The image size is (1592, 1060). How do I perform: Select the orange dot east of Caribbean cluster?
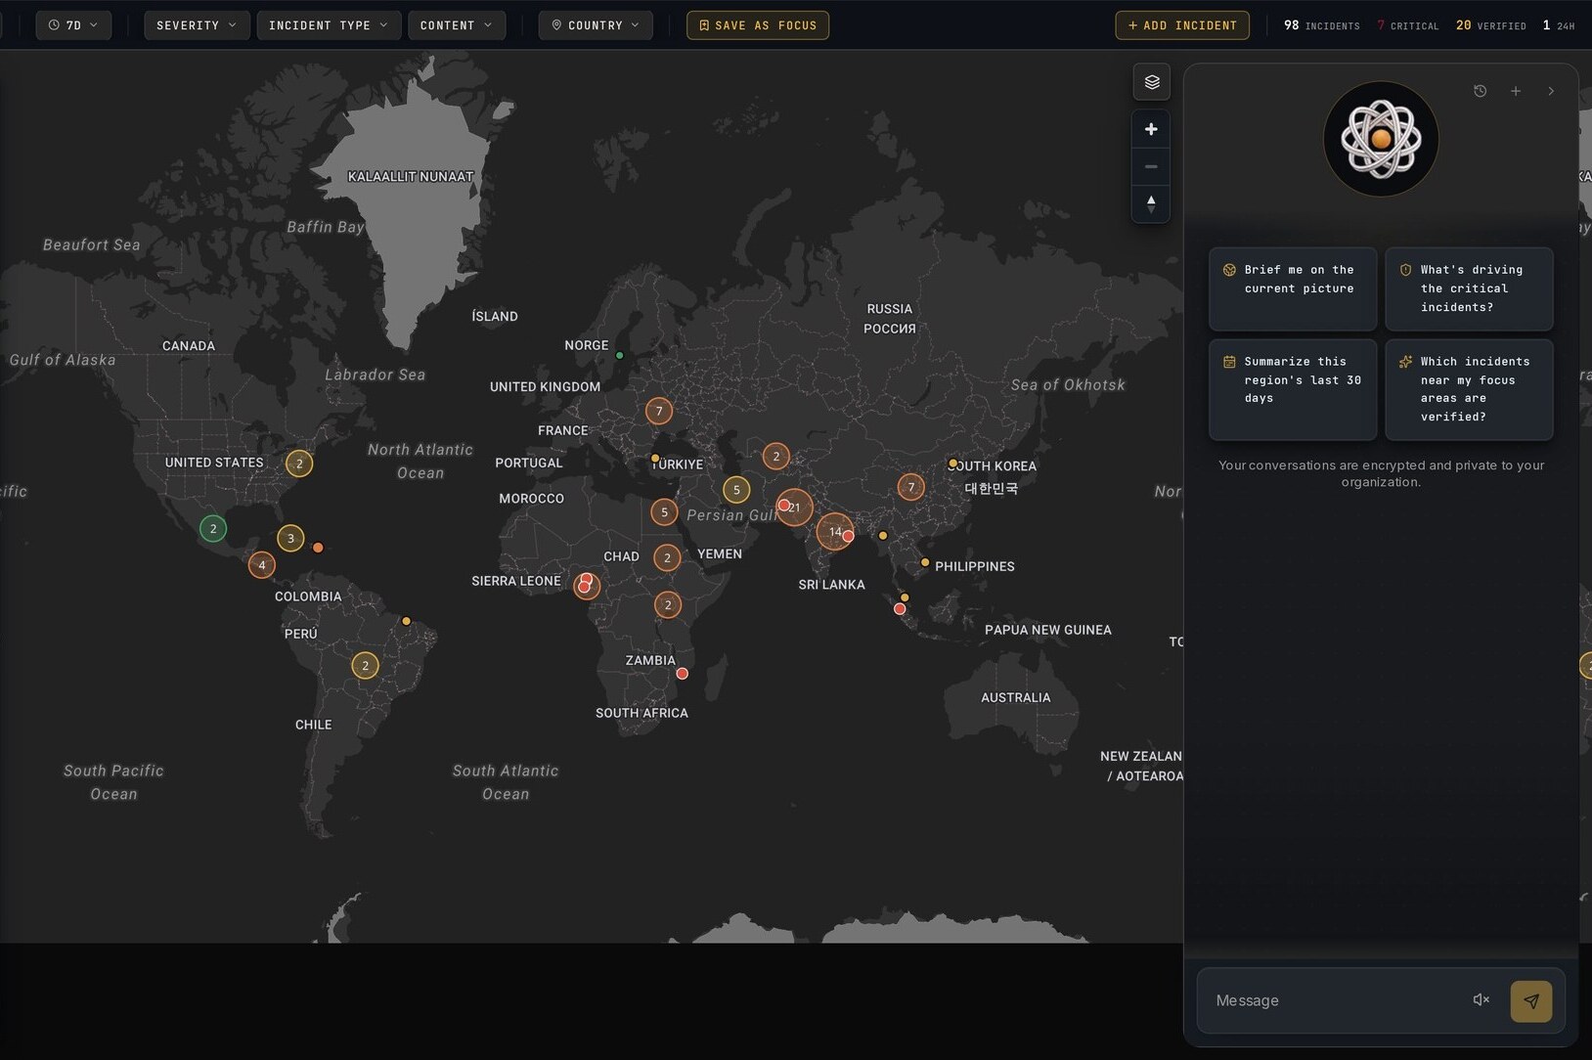[x=318, y=548]
